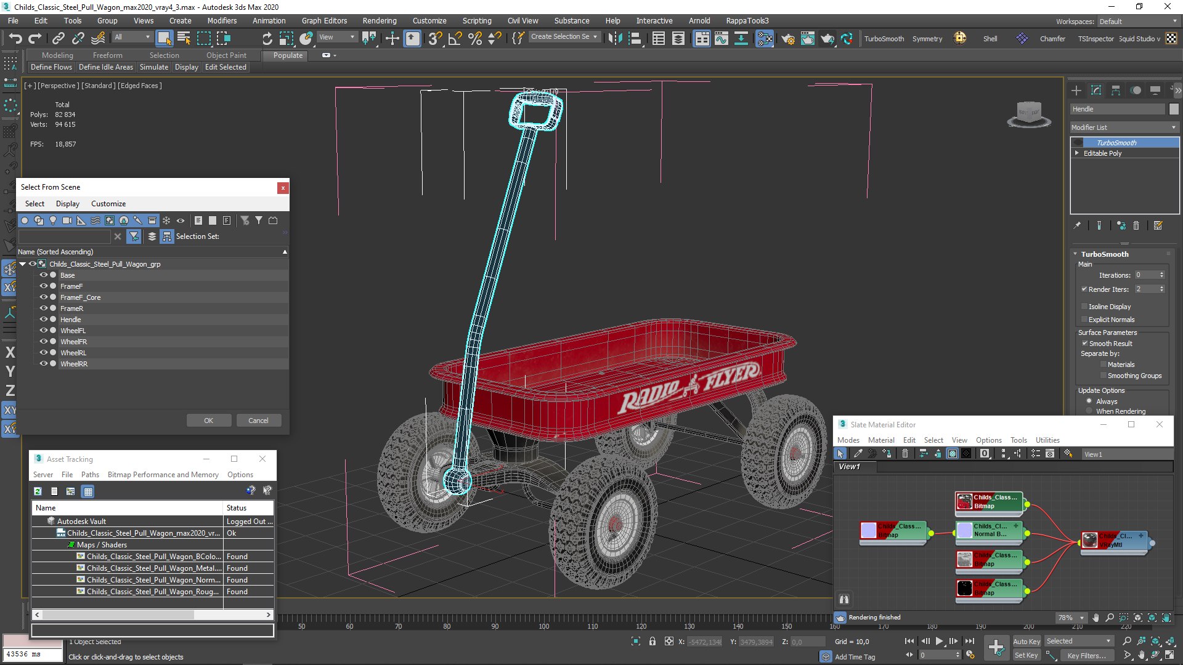Select the Rectangular Selection Region tool
The width and height of the screenshot is (1183, 665).
tap(204, 38)
